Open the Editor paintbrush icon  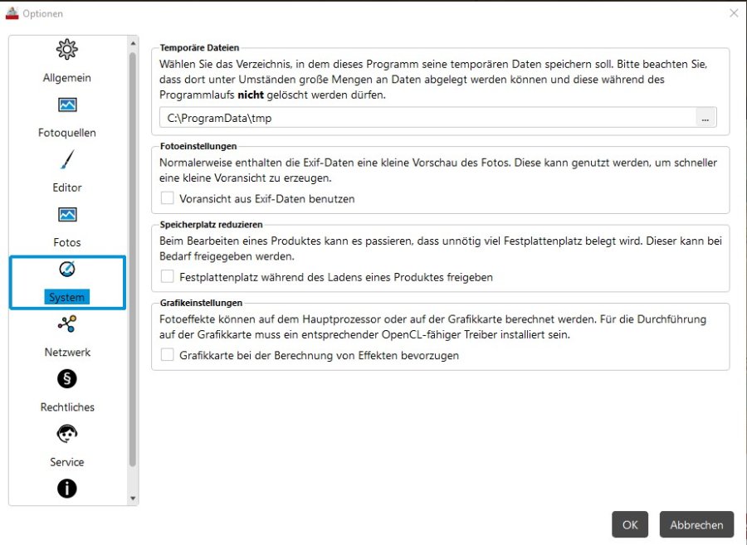click(67, 159)
